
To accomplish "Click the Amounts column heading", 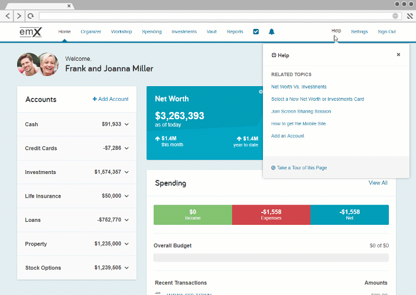I will click(x=376, y=283).
